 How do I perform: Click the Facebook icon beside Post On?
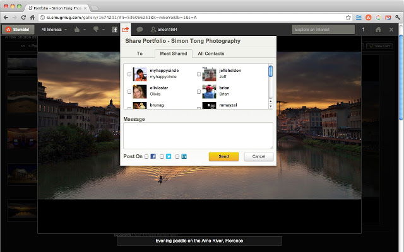[153, 156]
